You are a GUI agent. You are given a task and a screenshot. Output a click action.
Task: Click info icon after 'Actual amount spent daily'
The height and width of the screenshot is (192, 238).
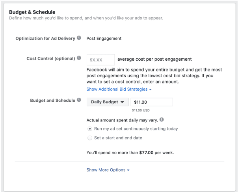(162, 119)
